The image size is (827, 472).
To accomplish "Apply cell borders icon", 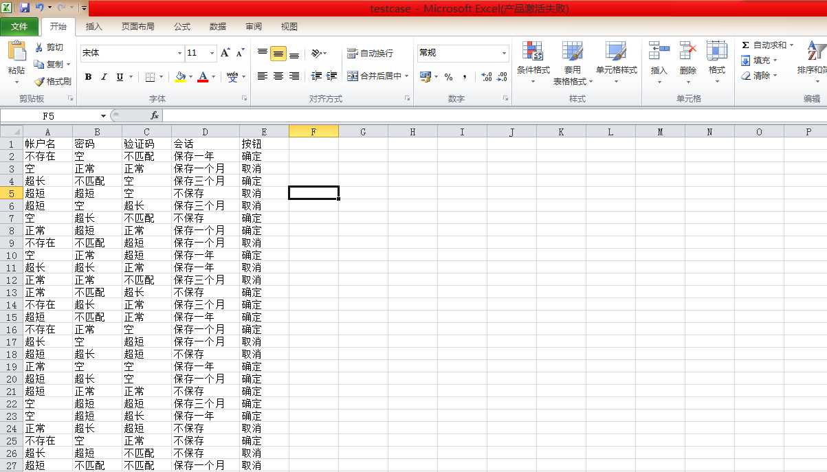I will [x=150, y=77].
